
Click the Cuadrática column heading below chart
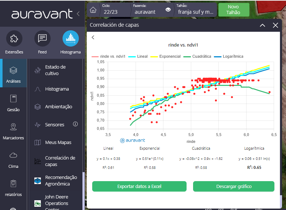pyautogui.click(x=201, y=149)
